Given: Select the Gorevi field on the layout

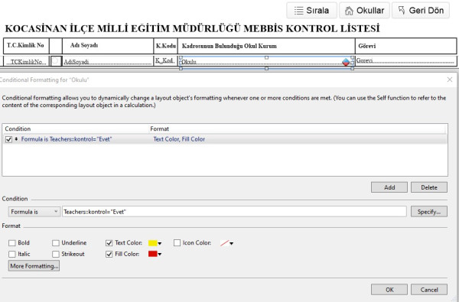Looking at the screenshot, I should pos(405,61).
